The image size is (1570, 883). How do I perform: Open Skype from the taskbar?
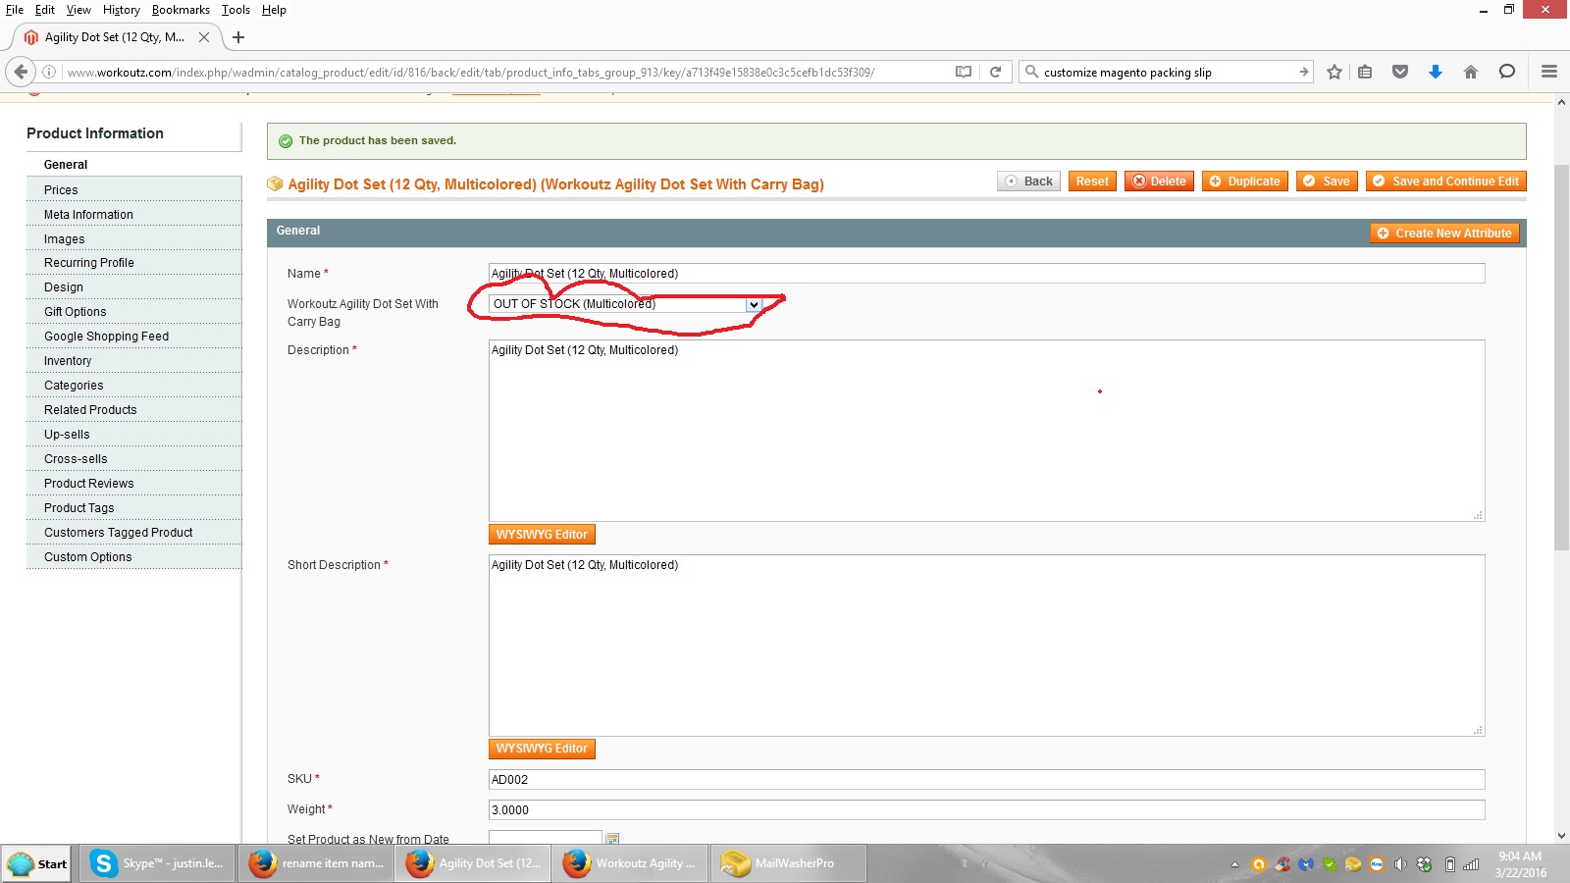click(158, 863)
